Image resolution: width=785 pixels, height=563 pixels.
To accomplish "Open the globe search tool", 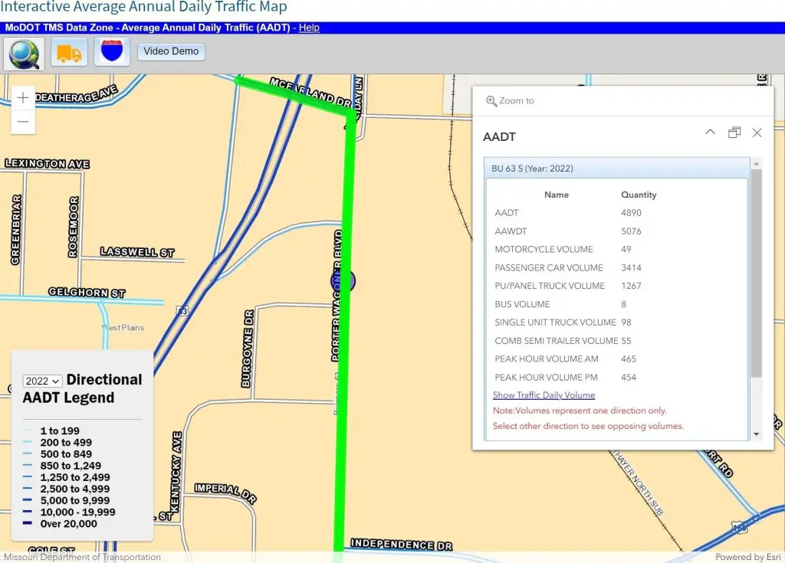I will [24, 54].
